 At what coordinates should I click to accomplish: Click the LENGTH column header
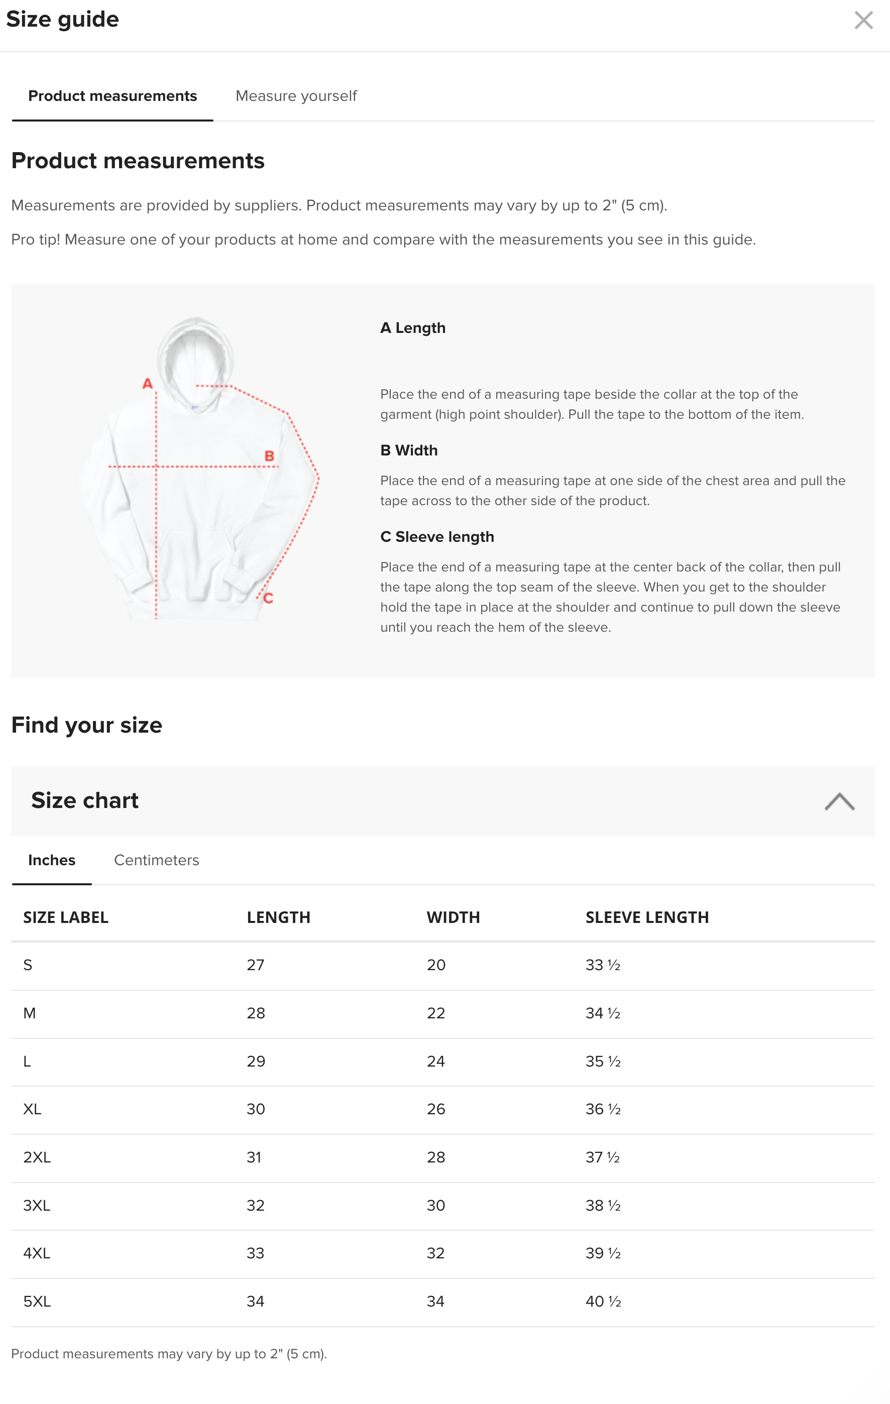click(278, 917)
